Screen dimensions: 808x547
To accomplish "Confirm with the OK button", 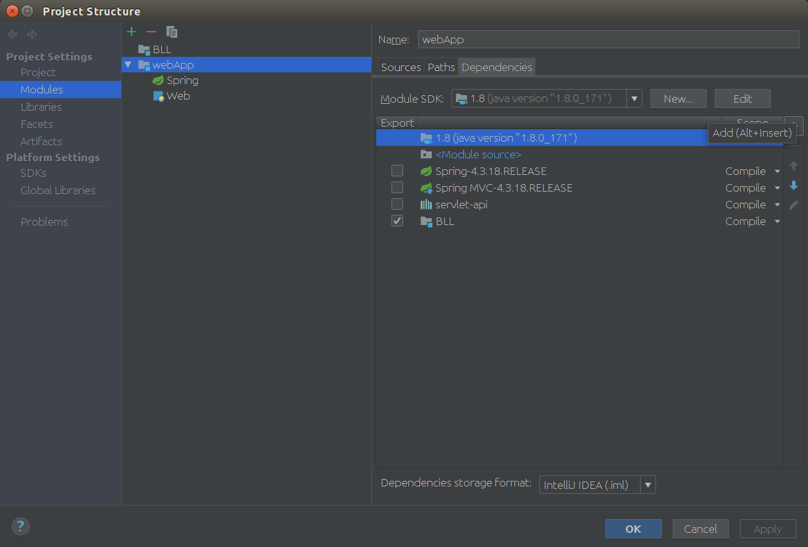I will point(633,529).
